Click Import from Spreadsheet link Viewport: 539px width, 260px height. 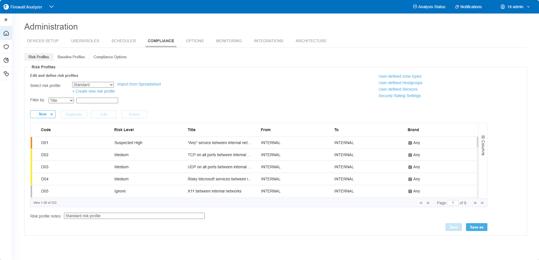[139, 84]
